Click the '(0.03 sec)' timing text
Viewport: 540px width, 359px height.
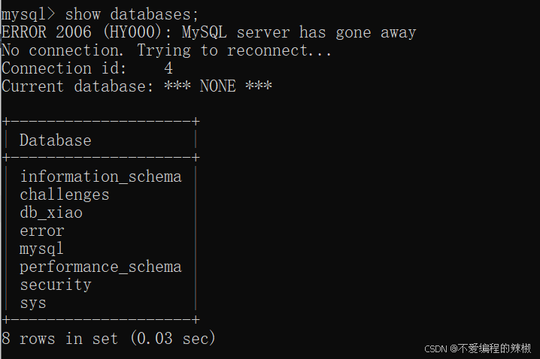point(173,339)
